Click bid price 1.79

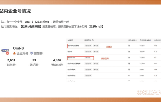(x=156, y=52)
